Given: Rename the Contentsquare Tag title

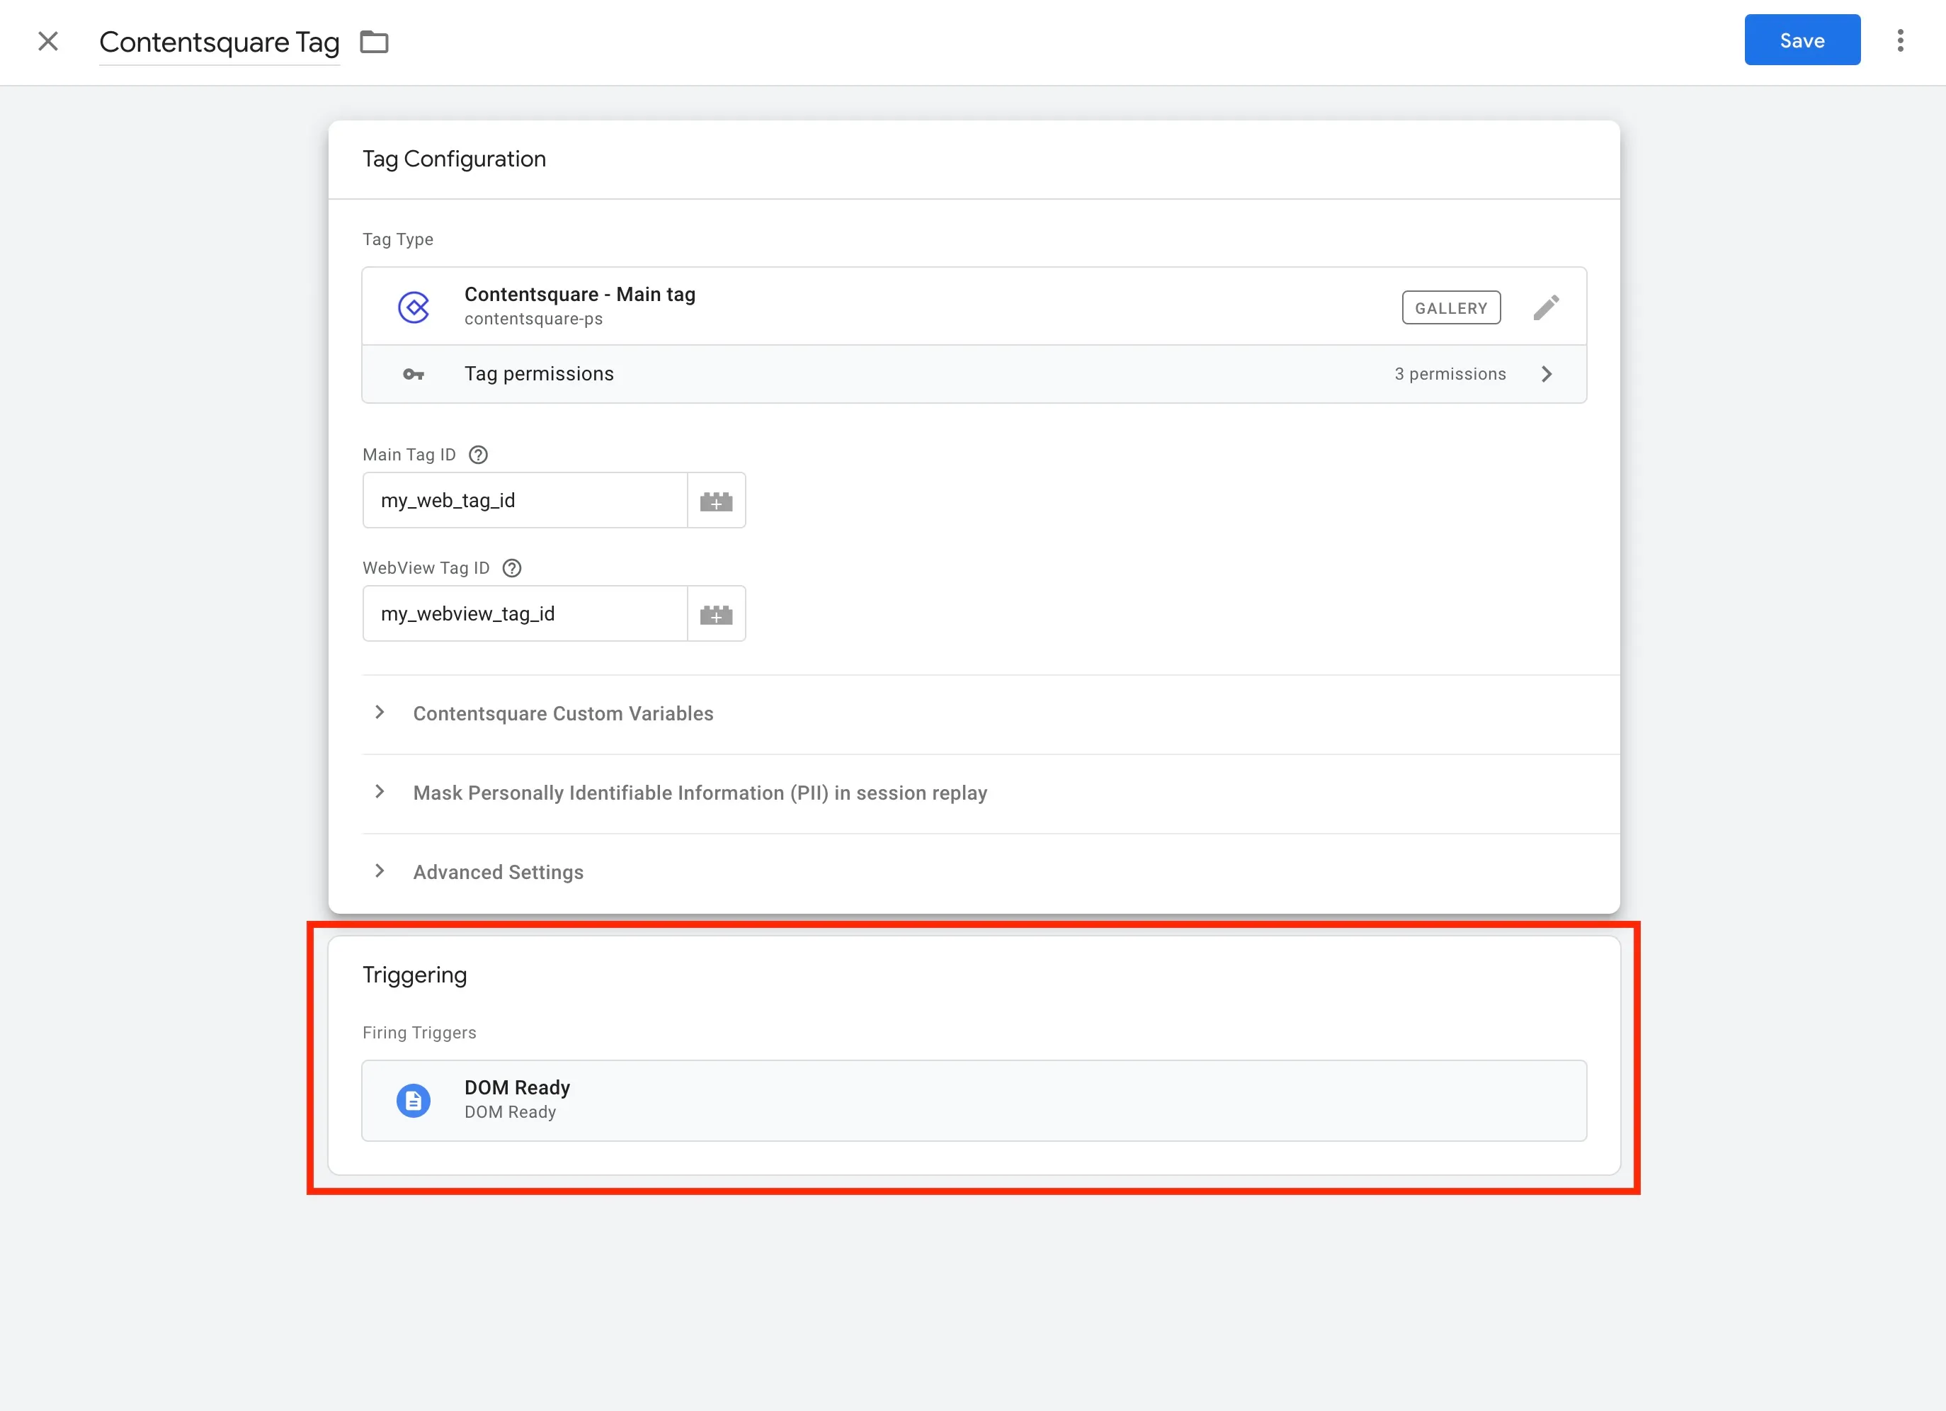Looking at the screenshot, I should tap(219, 42).
